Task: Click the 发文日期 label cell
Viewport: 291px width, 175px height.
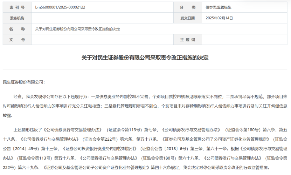Action: coord(188,18)
